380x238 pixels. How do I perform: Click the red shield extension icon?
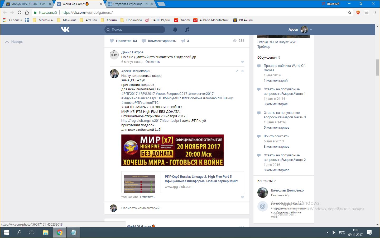pyautogui.click(x=358, y=12)
